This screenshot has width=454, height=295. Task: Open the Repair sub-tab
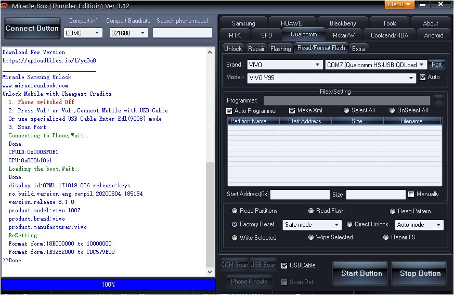click(256, 49)
